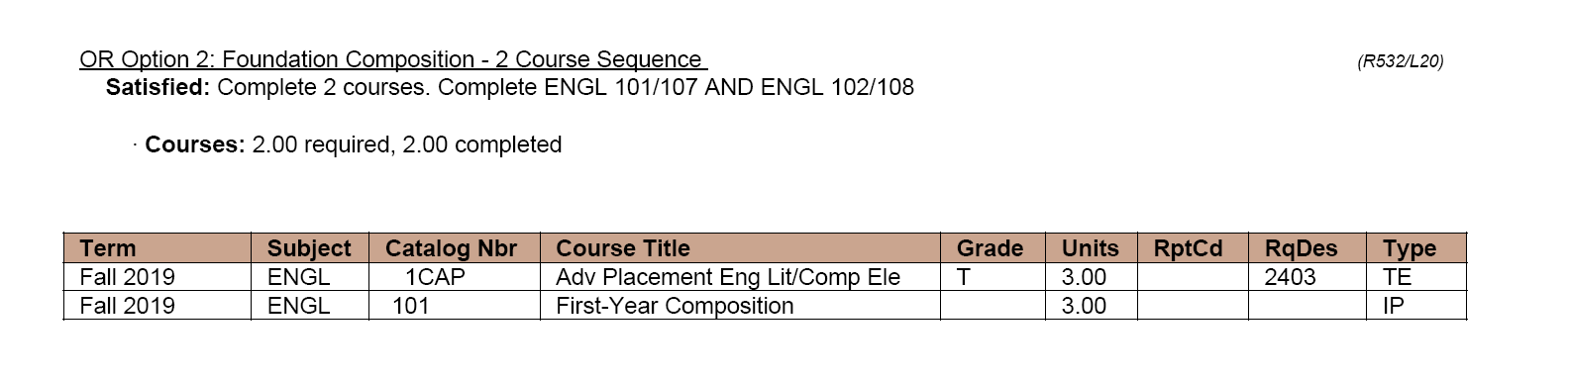Click the OR Option 2 Foundation Composition heading
Screen dimensions: 1569x380
pos(392,59)
